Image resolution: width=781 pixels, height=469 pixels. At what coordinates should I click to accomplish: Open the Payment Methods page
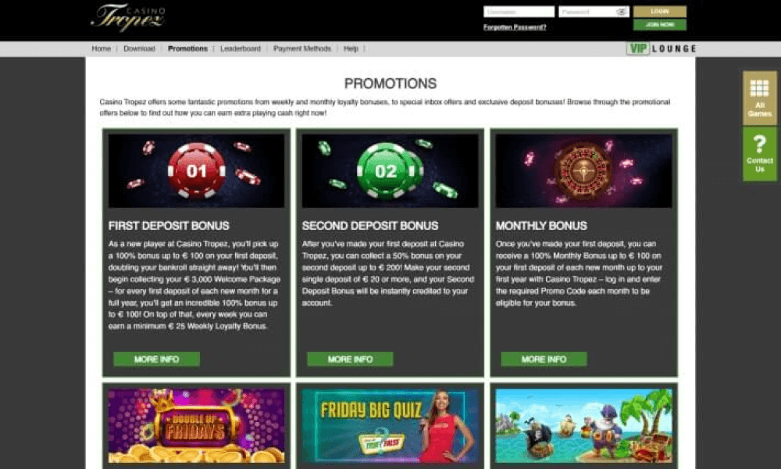(301, 48)
